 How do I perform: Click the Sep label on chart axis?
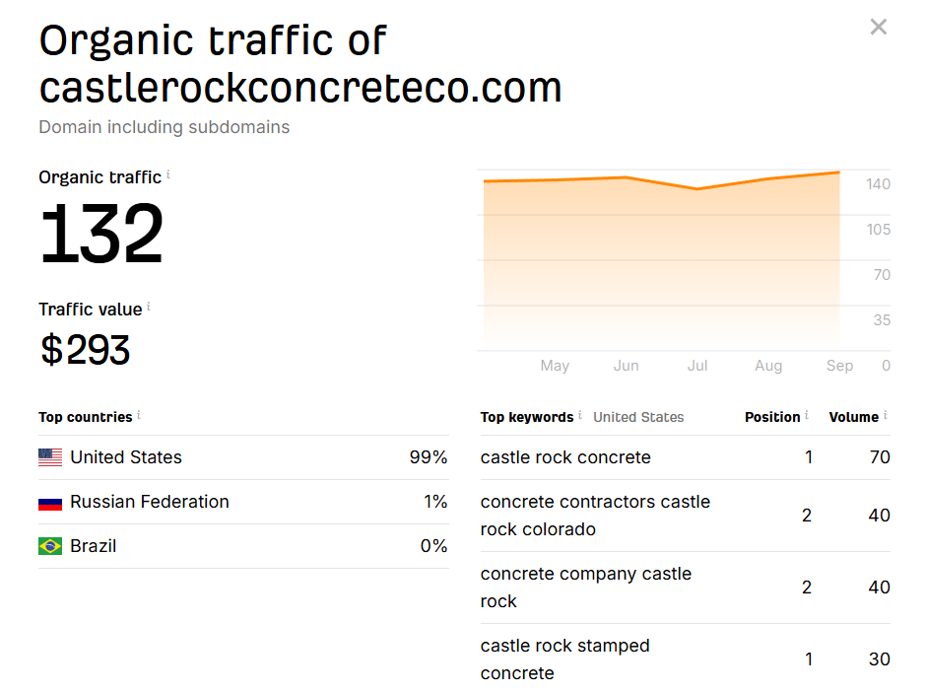click(x=839, y=366)
